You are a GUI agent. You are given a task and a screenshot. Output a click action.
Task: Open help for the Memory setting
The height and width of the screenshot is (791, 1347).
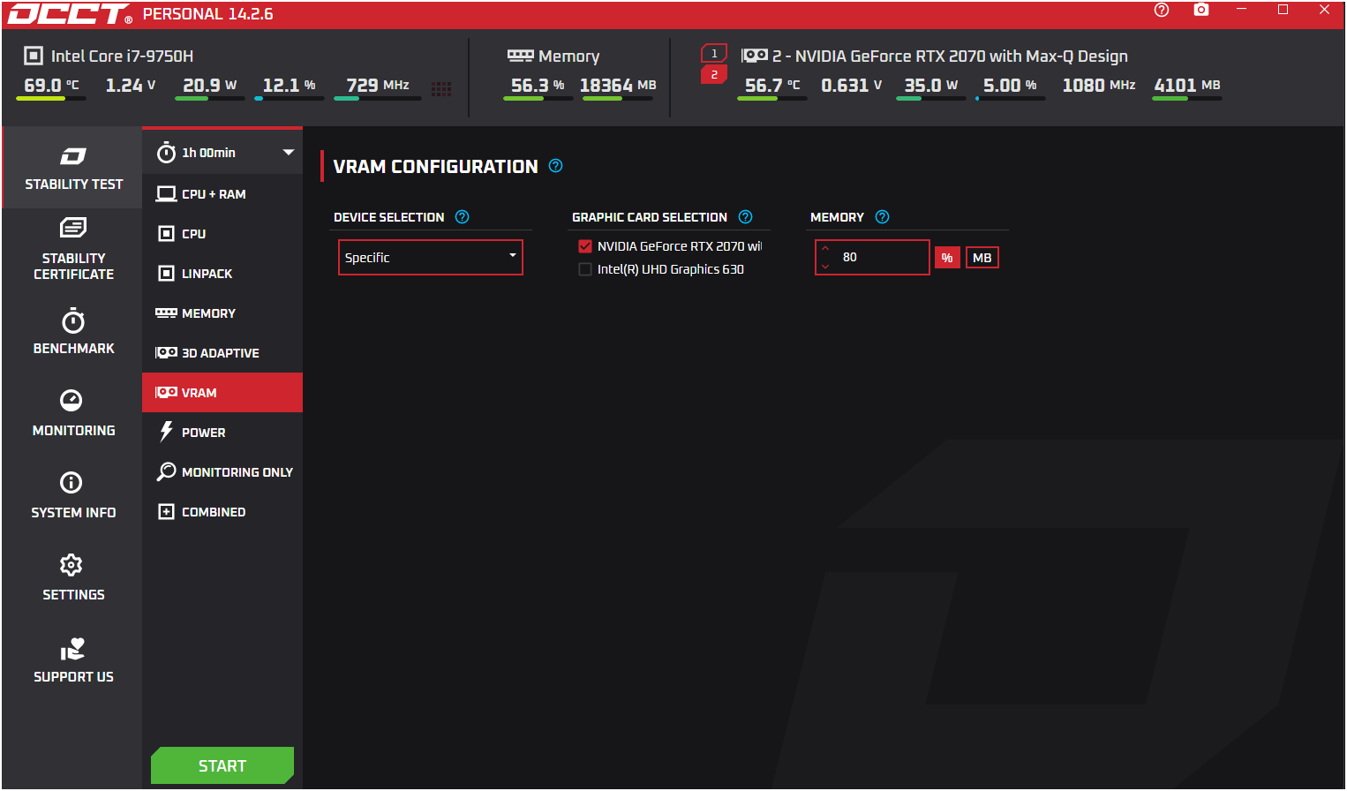click(883, 217)
